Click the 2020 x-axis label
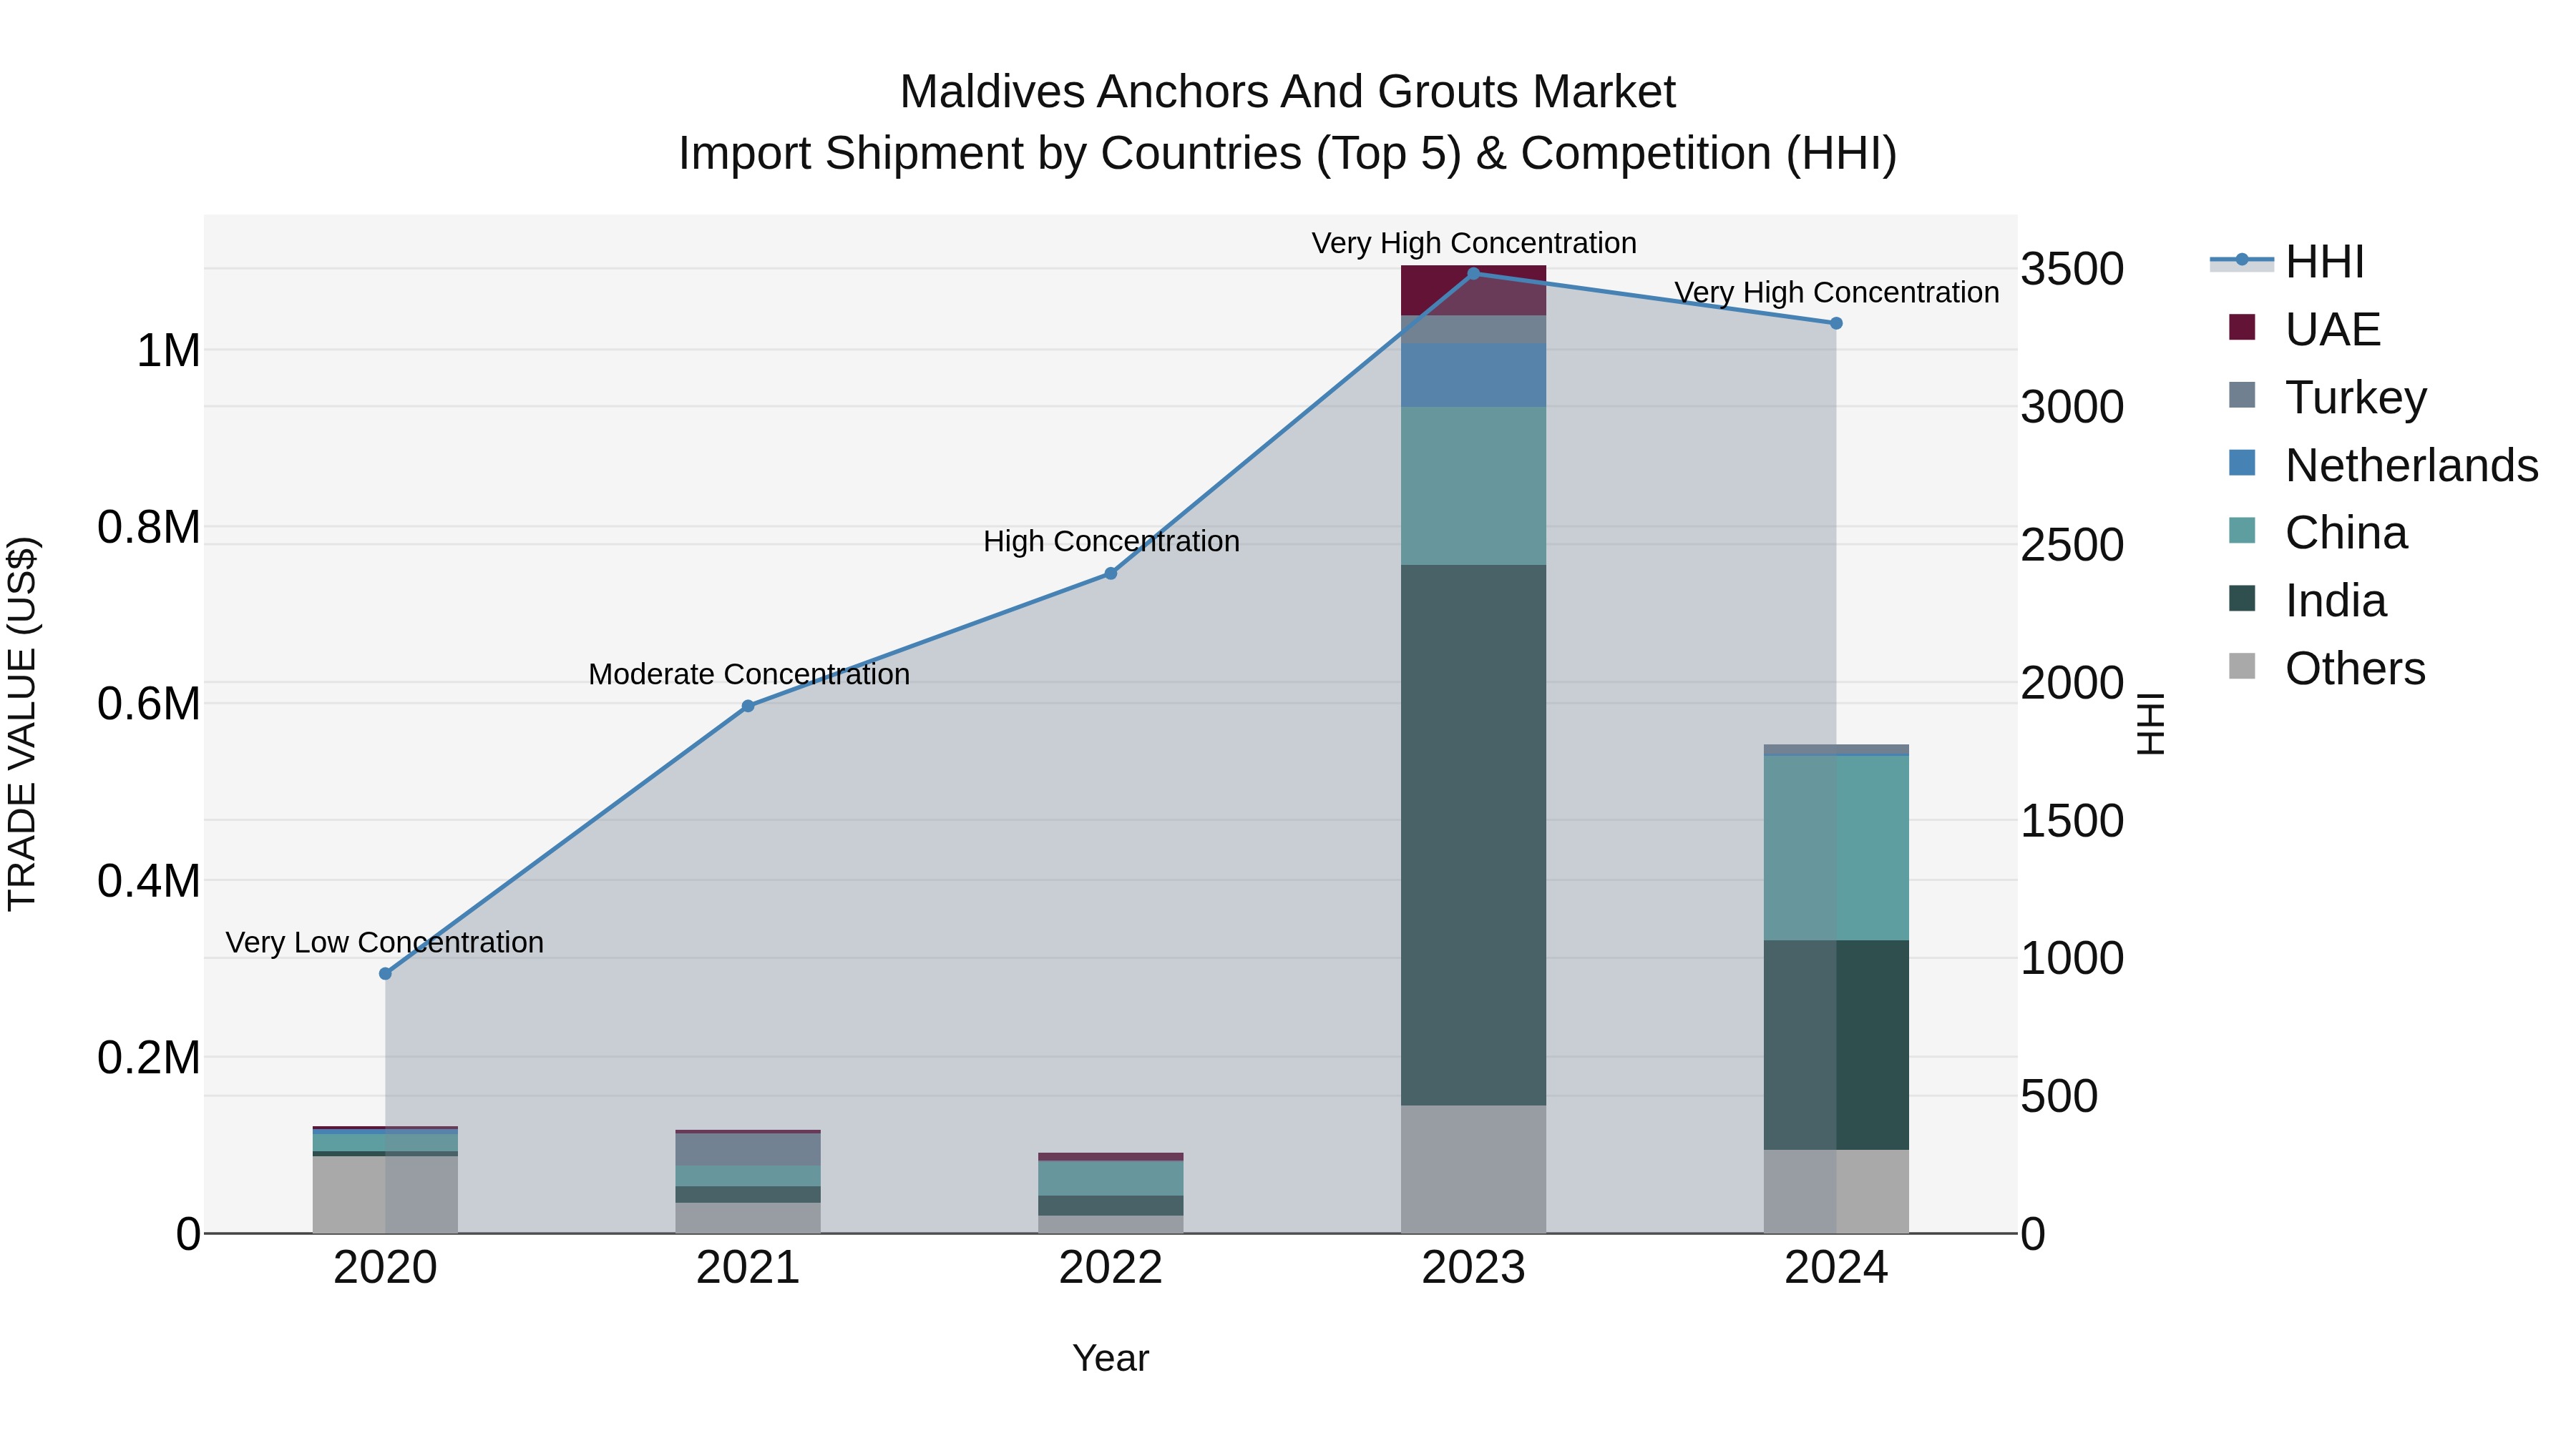The image size is (2576, 1448). coord(385,1268)
